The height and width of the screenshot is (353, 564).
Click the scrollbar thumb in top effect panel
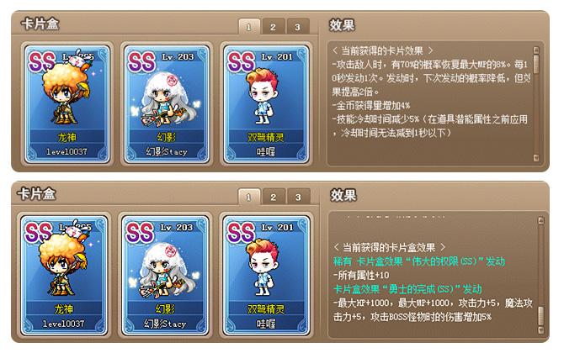[536, 64]
